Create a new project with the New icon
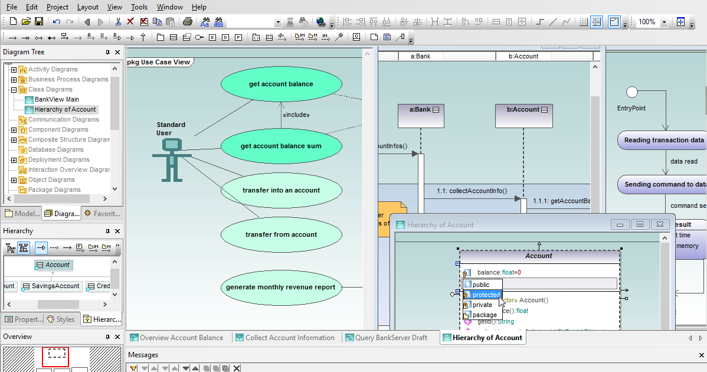707x372 pixels. pos(13,22)
